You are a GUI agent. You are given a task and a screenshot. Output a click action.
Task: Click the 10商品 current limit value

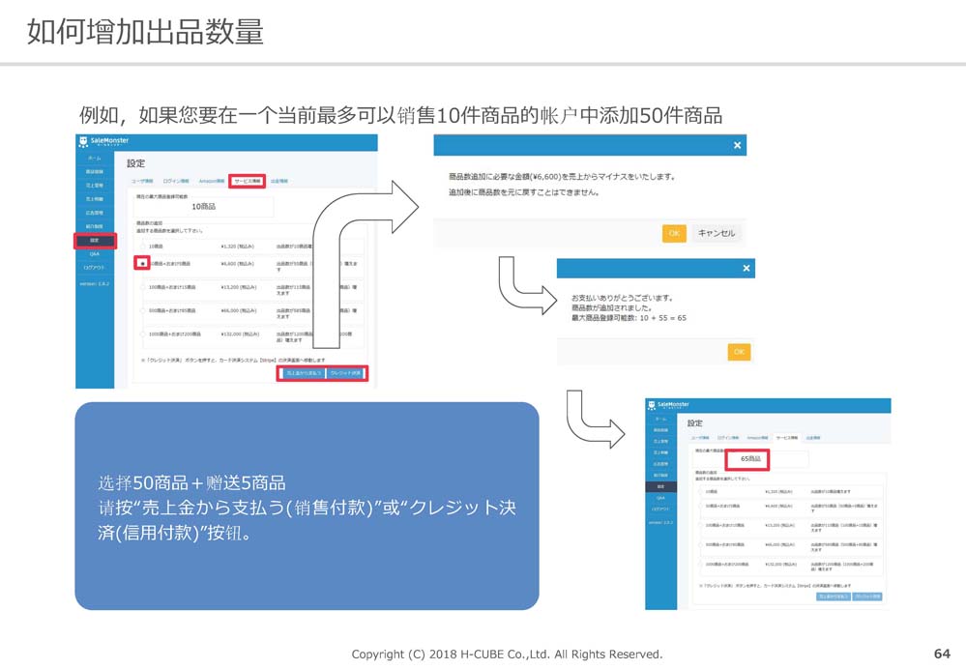(x=204, y=207)
